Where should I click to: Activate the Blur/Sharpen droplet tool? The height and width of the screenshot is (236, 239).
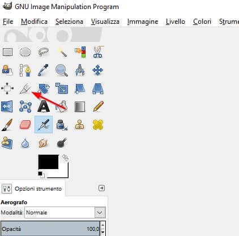25,143
